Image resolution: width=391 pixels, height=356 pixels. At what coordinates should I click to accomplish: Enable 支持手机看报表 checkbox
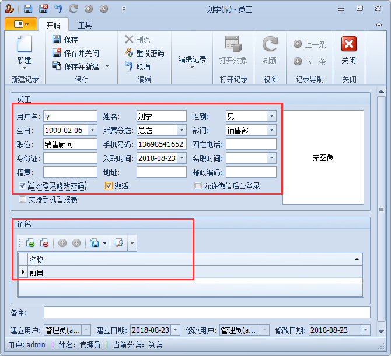tap(23, 199)
